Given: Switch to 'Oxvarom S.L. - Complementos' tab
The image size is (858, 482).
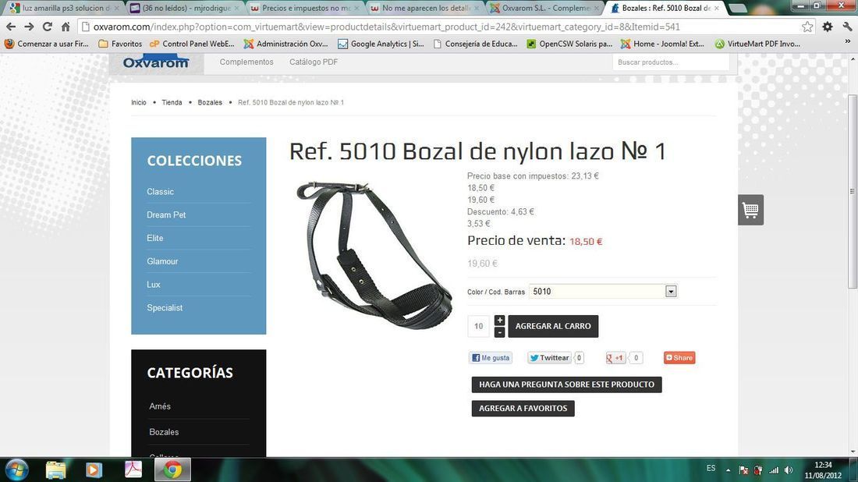Looking at the screenshot, I should tap(545, 9).
